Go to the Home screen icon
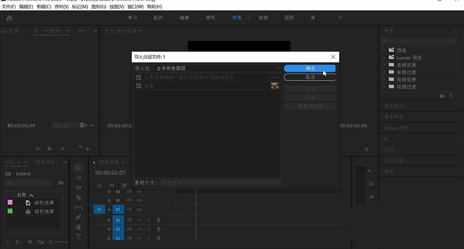Screen dimensions: 464x249 (9, 18)
